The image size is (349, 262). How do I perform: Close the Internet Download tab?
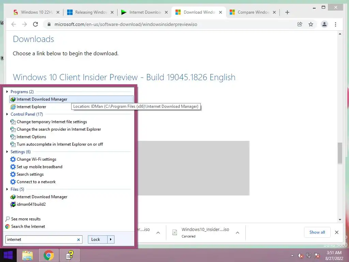(166, 12)
